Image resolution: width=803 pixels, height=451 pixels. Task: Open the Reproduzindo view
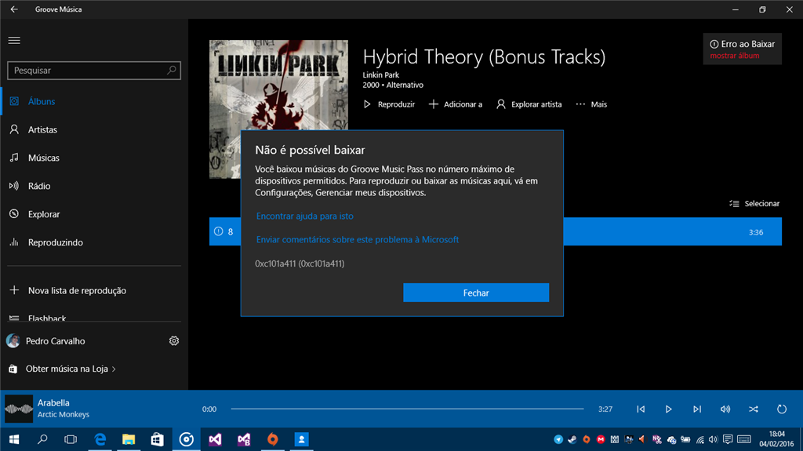point(94,242)
